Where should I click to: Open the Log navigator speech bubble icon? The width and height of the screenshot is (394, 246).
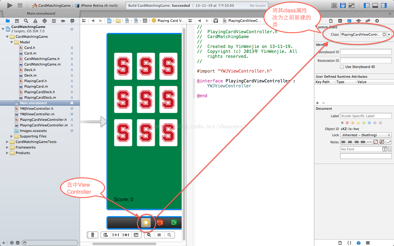pyautogui.click(x=72, y=21)
